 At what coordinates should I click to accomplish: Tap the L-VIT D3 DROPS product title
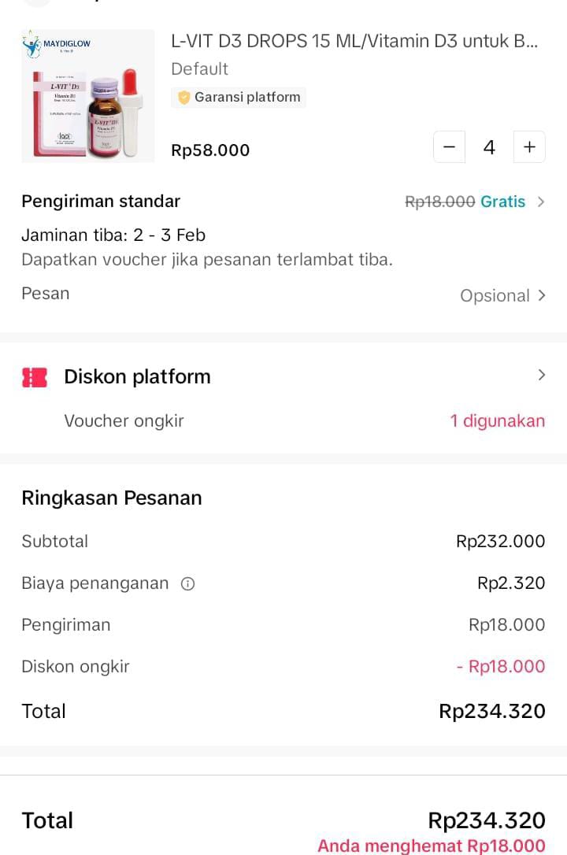pos(354,42)
